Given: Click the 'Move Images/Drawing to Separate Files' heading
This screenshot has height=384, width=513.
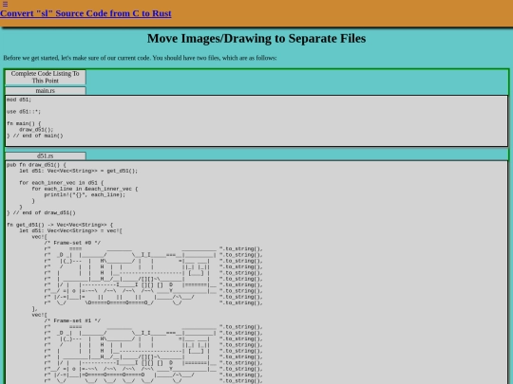Looking at the screenshot, I should coord(256,39).
